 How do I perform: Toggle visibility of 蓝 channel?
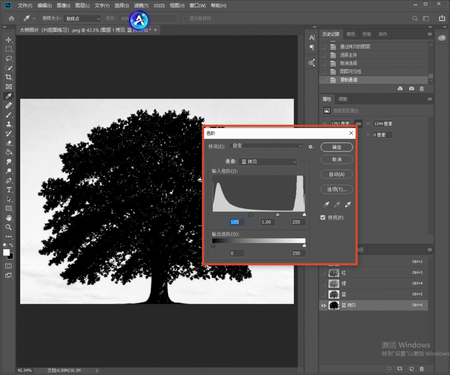pyautogui.click(x=323, y=294)
